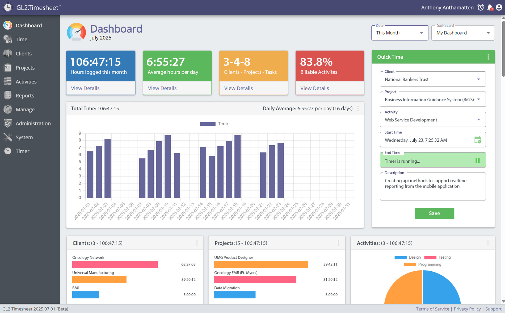Click the Start Time input field

433,140
